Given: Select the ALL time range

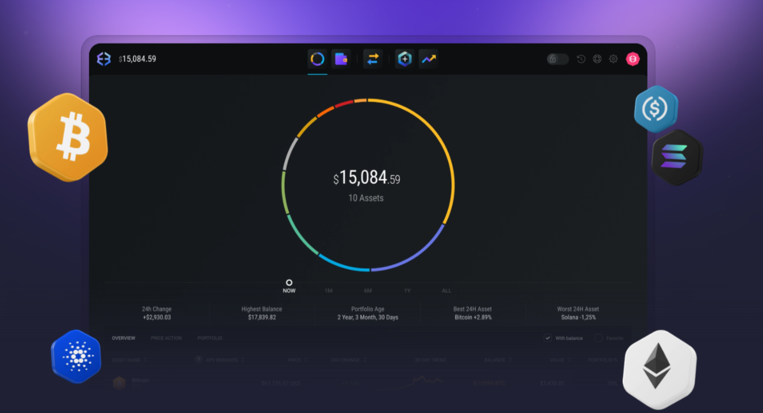Looking at the screenshot, I should pos(446,291).
